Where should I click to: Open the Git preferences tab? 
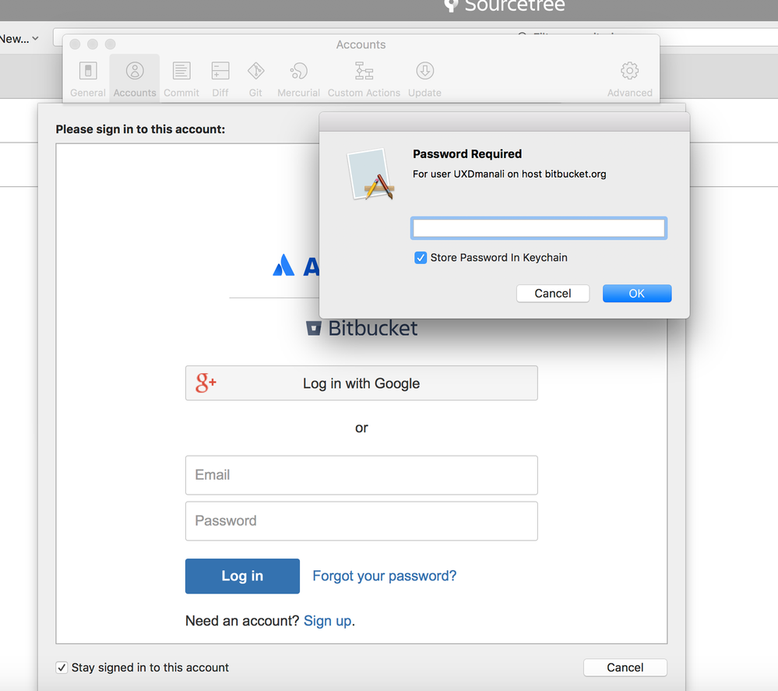coord(255,79)
